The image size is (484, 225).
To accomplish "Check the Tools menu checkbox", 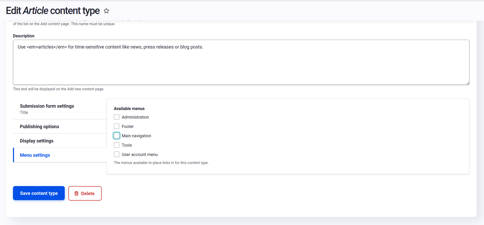I will point(117,145).
